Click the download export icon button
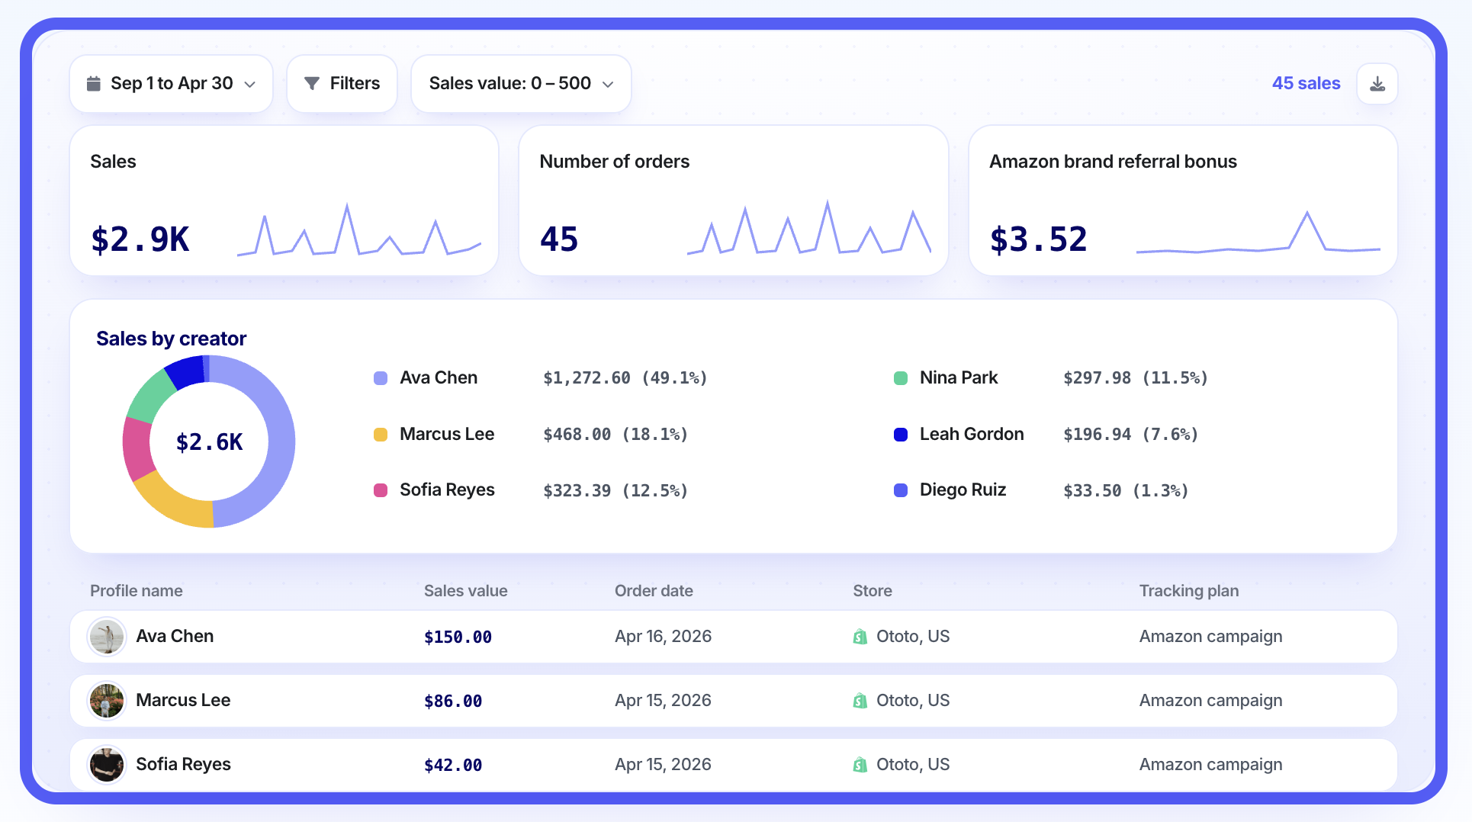The image size is (1472, 822). tap(1377, 84)
